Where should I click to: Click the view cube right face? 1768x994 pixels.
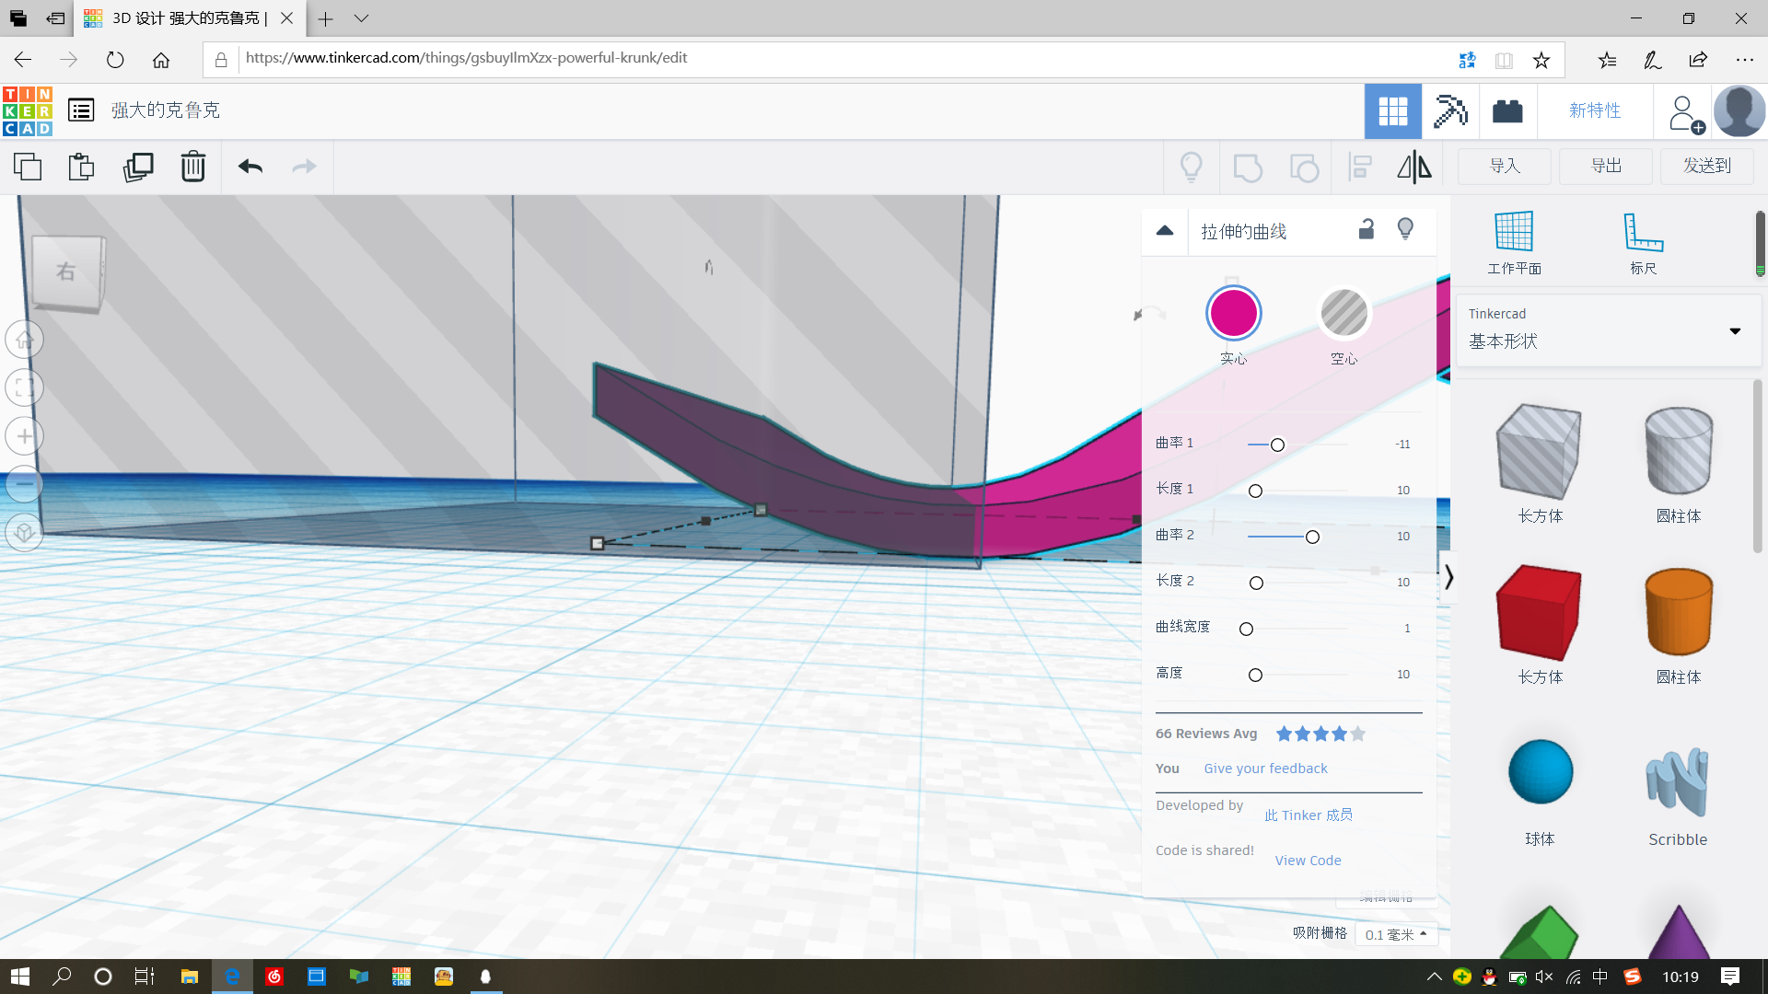pos(66,272)
